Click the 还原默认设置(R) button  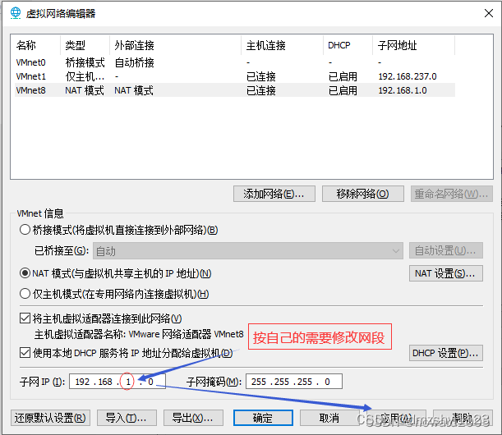[50, 418]
